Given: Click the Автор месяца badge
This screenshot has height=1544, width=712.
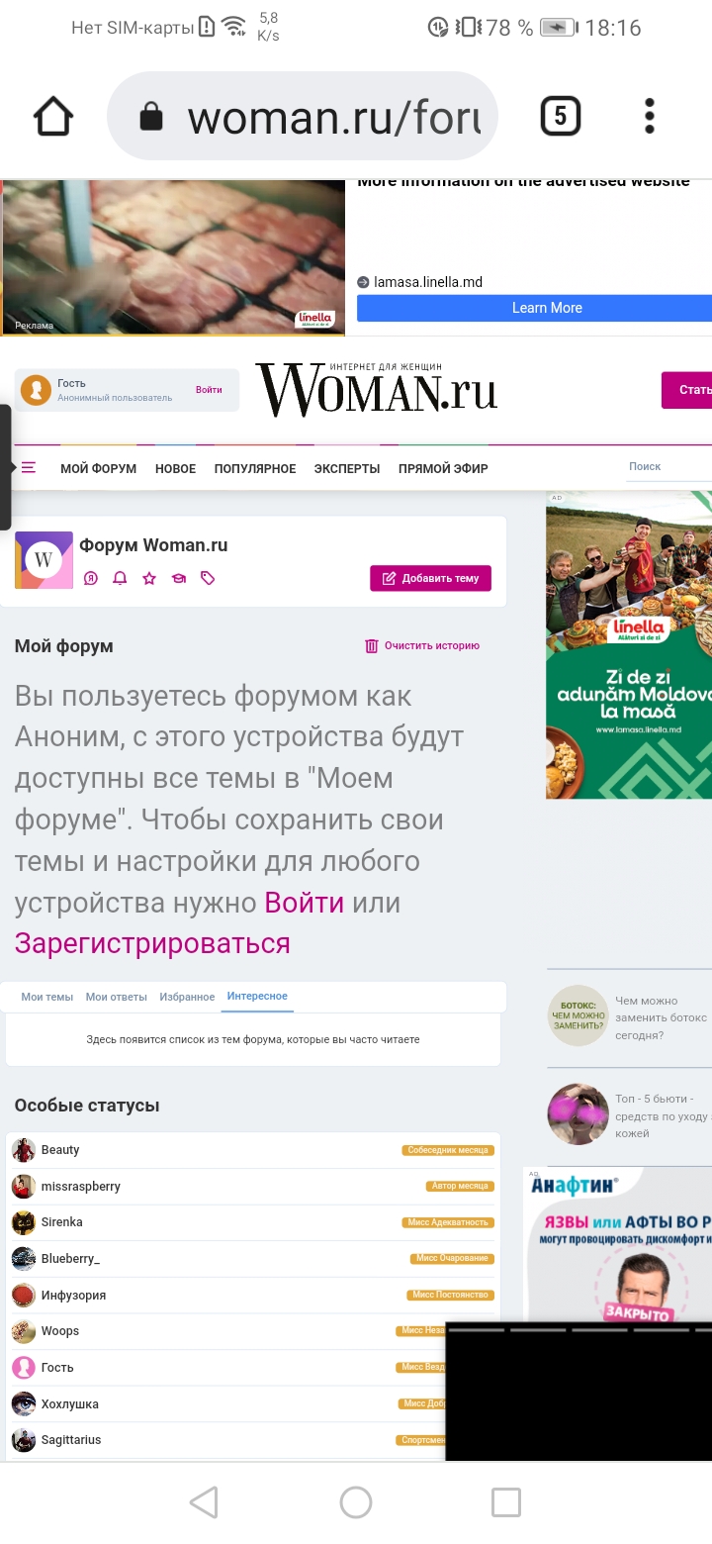Looking at the screenshot, I should [x=461, y=1186].
